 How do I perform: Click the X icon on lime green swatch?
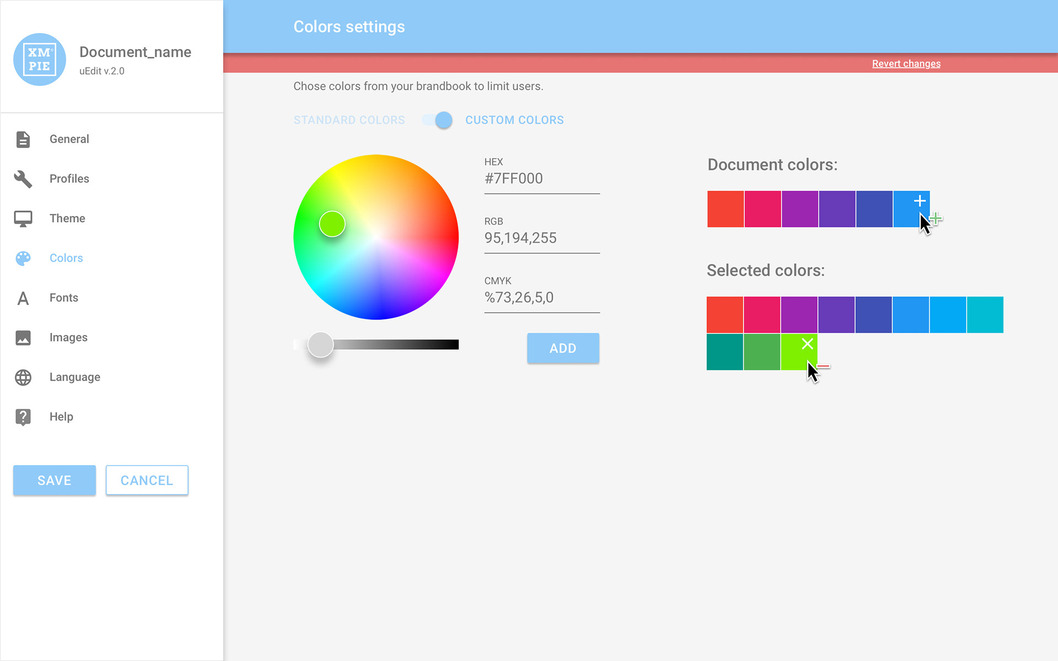(807, 344)
